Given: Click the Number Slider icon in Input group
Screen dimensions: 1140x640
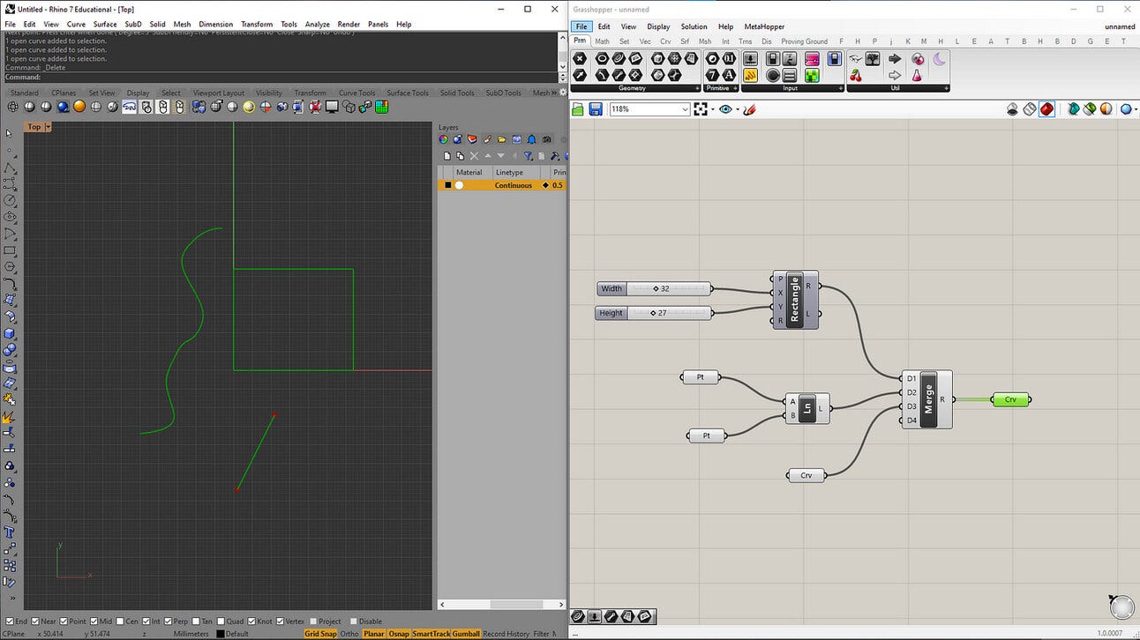Looking at the screenshot, I should (750, 59).
